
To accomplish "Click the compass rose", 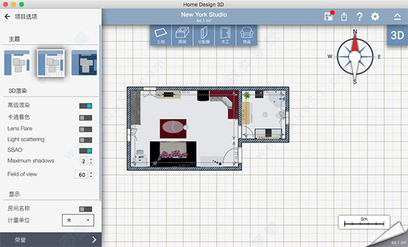I will [354, 56].
